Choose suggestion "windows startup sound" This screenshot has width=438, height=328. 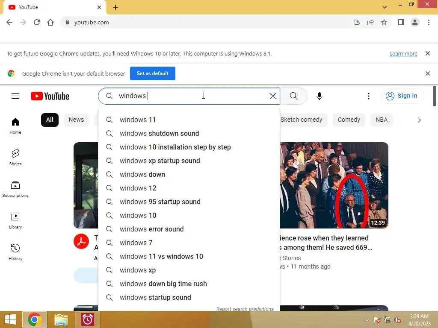(189, 297)
